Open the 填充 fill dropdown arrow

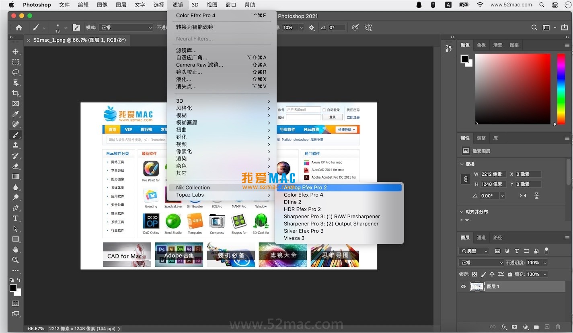[x=545, y=274]
